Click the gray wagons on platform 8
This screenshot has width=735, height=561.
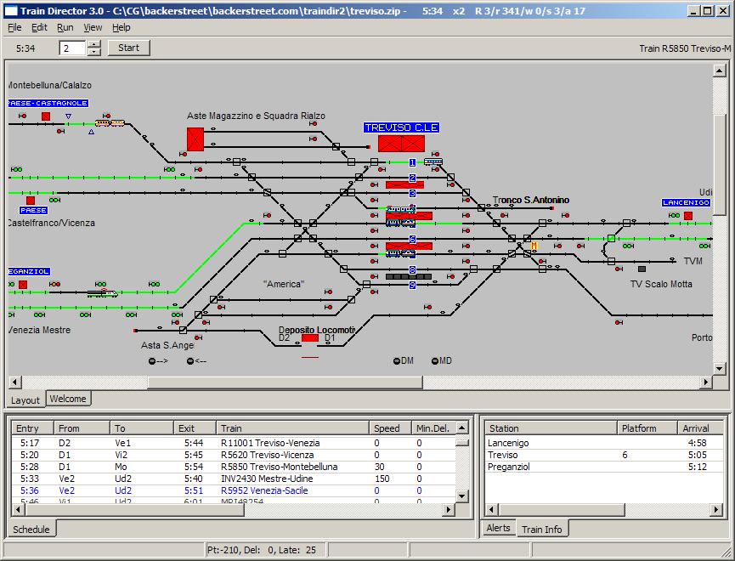click(x=408, y=276)
